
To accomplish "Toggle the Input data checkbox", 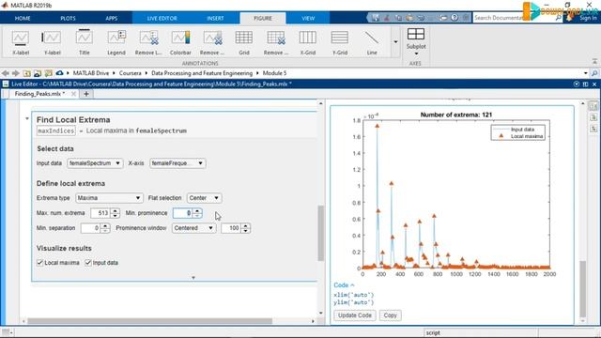I will (88, 263).
